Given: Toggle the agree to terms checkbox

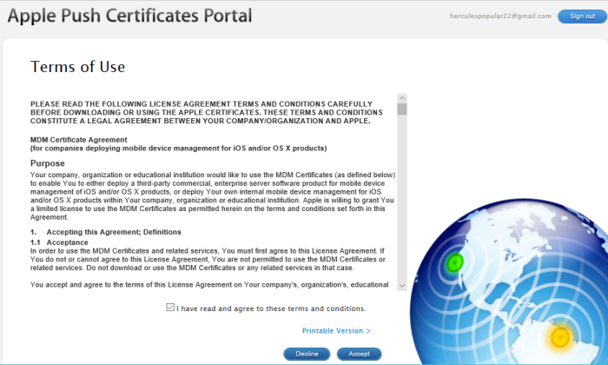Looking at the screenshot, I should point(170,308).
